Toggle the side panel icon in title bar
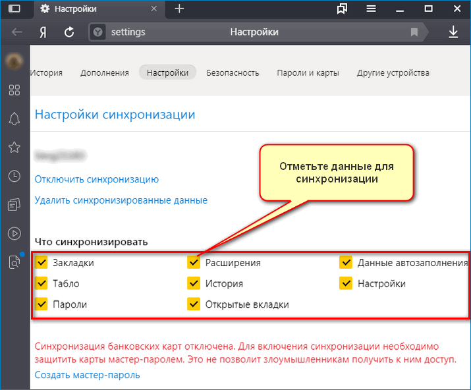Viewport: 471px width, 390px height. click(14, 9)
